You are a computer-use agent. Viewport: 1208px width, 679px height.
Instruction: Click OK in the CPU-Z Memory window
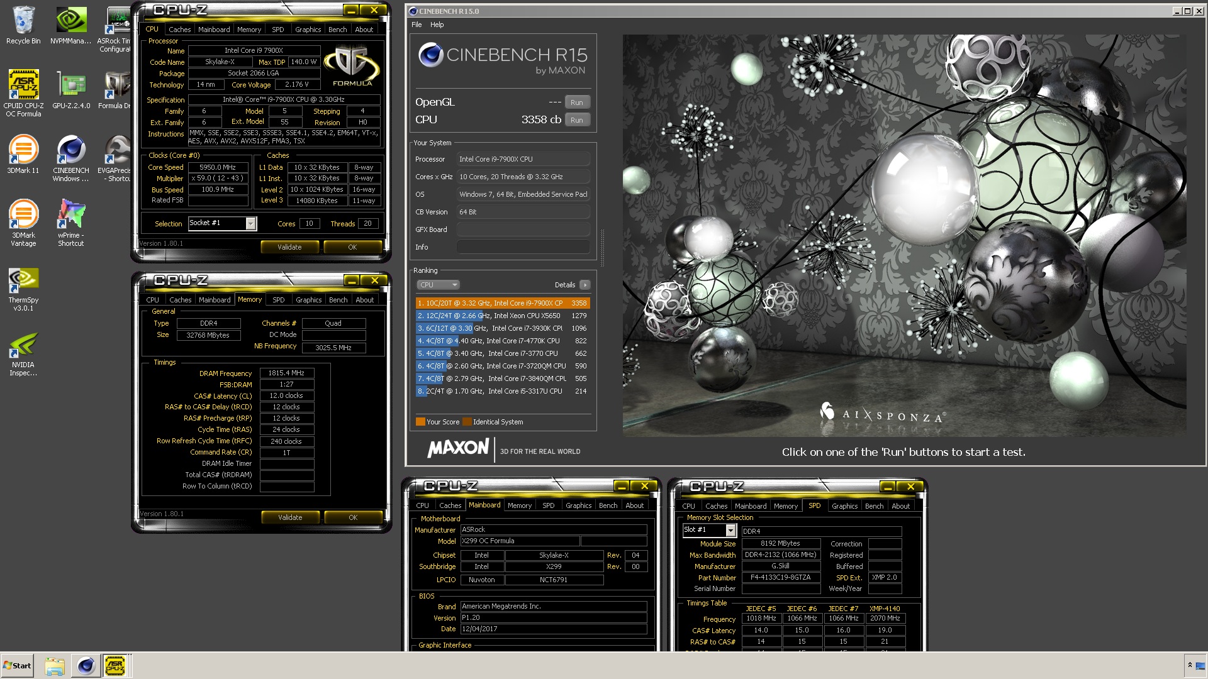click(353, 517)
